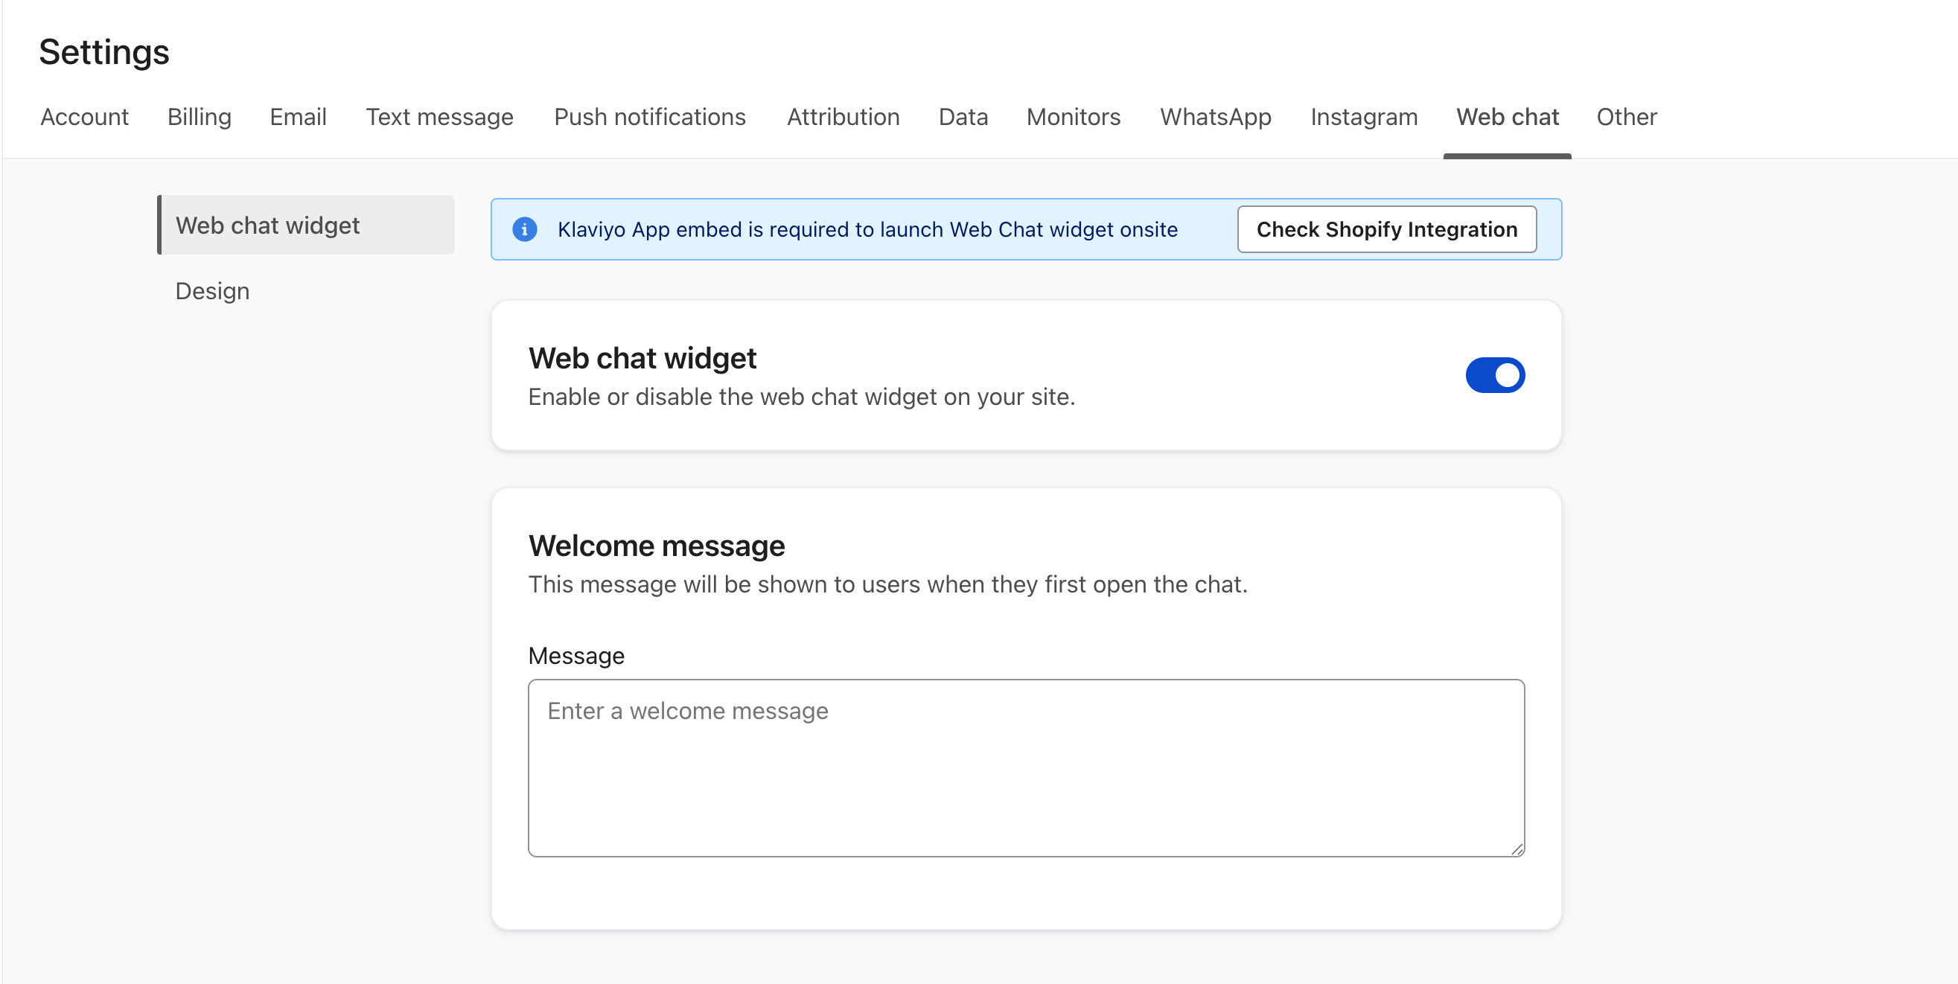
Task: Switch to the Data tab
Action: pyautogui.click(x=963, y=117)
